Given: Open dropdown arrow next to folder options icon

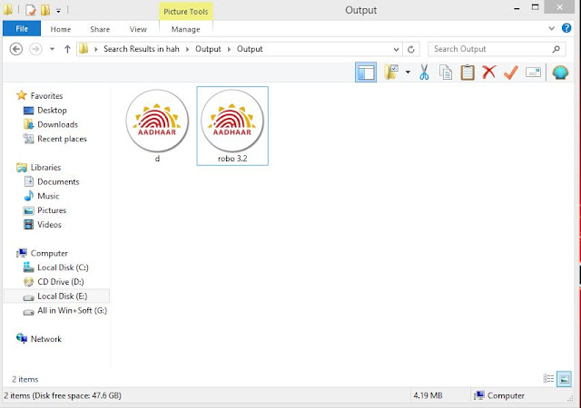Looking at the screenshot, I should click(x=408, y=73).
